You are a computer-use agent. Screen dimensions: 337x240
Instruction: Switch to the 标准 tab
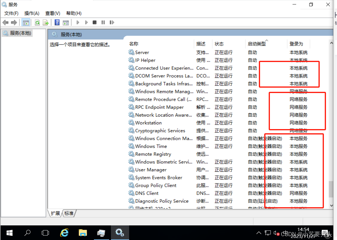(69, 213)
